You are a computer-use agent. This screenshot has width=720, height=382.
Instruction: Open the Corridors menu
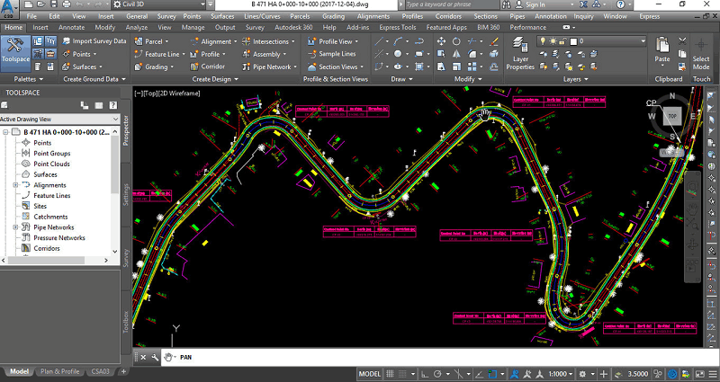pyautogui.click(x=448, y=16)
